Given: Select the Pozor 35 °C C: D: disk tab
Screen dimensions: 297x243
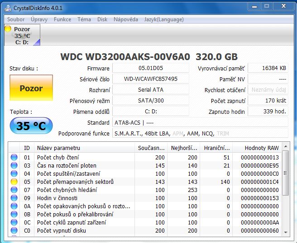Looking at the screenshot, I should point(22,35).
